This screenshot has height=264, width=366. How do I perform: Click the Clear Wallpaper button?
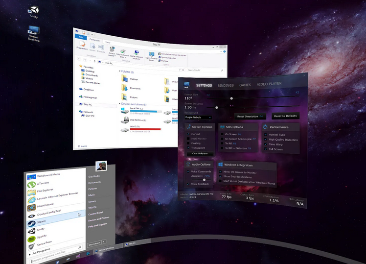click(x=200, y=153)
